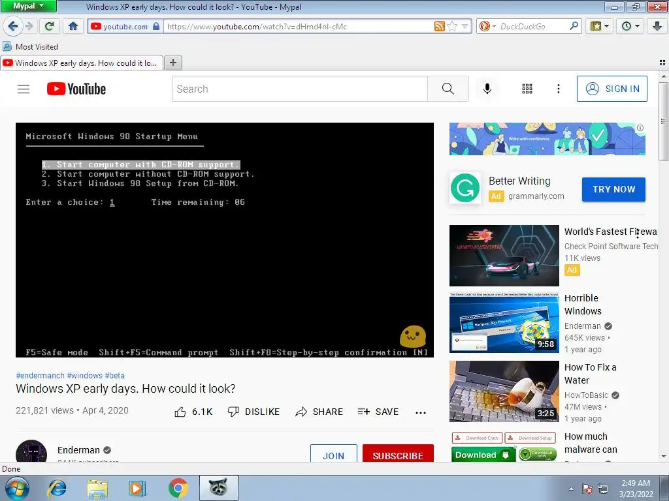This screenshot has width=669, height=501.
Task: Go back with the browser back arrow
Action: (x=13, y=26)
